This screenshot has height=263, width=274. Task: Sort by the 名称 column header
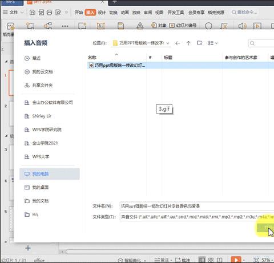point(92,58)
